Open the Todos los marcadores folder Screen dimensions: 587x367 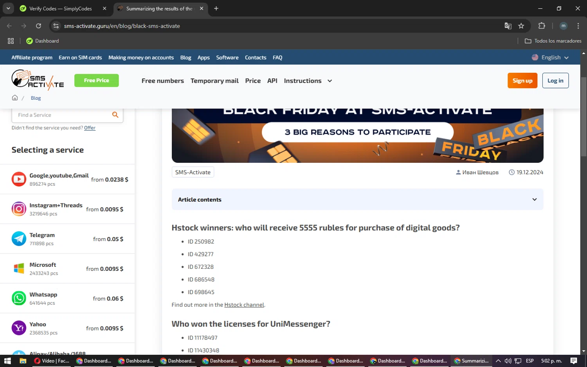[553, 41]
